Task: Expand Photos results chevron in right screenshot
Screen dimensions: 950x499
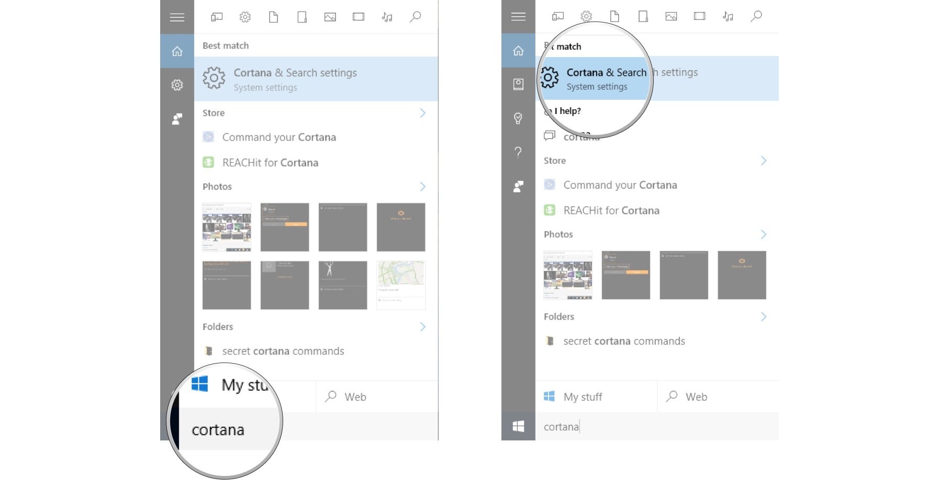Action: point(764,234)
